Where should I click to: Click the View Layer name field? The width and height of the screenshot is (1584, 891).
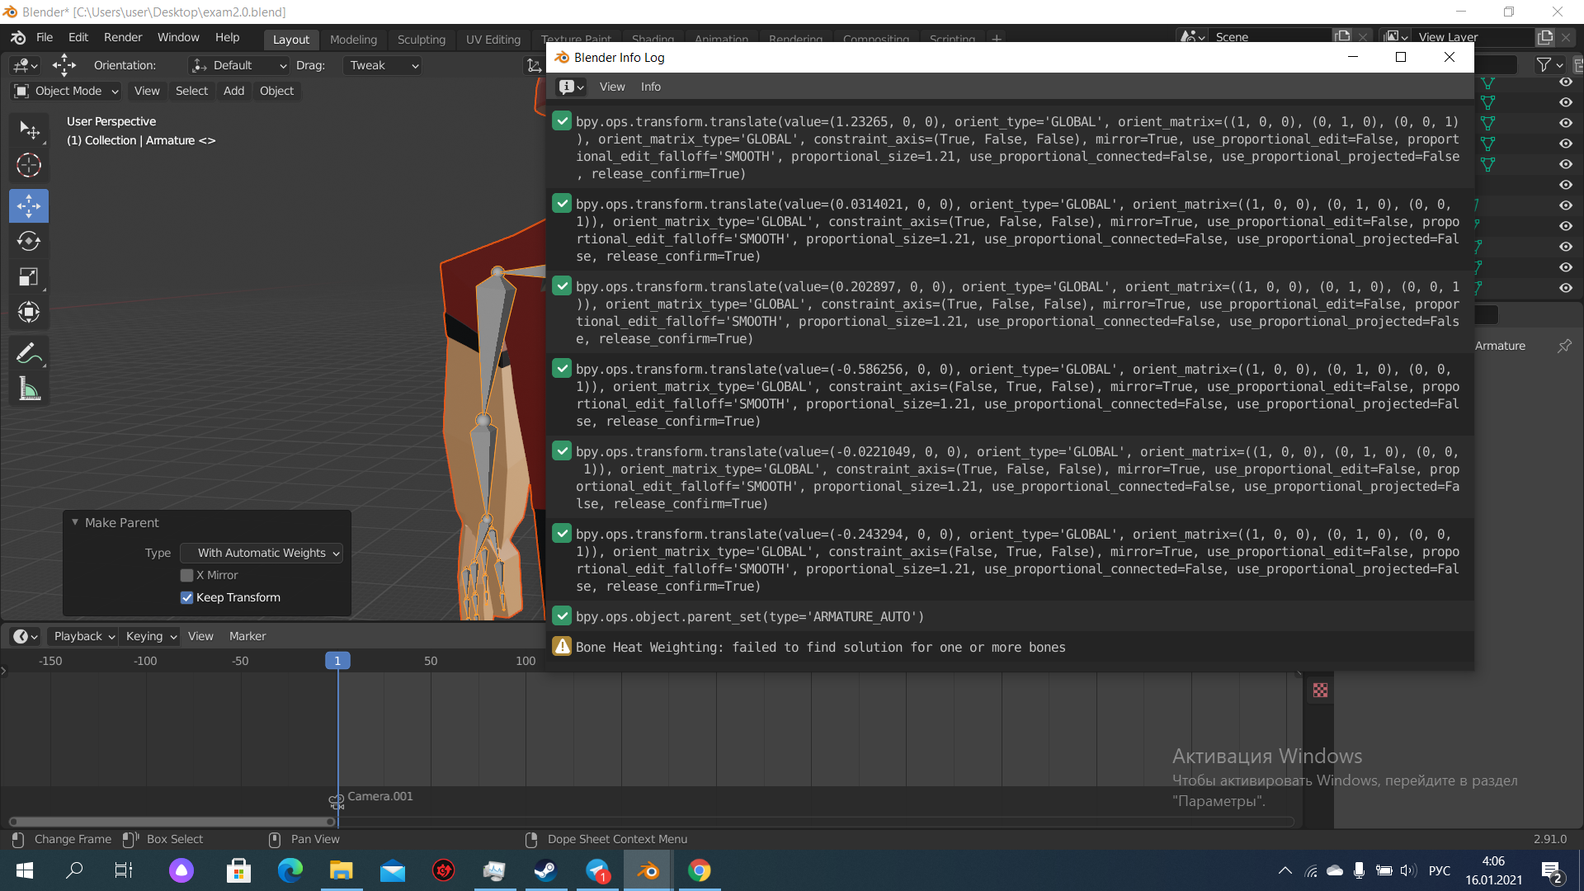[1473, 37]
